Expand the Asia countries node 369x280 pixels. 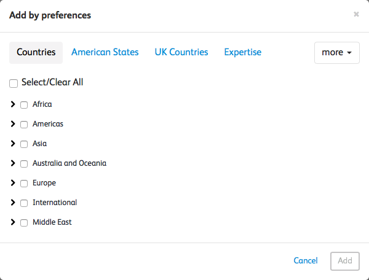pyautogui.click(x=13, y=144)
